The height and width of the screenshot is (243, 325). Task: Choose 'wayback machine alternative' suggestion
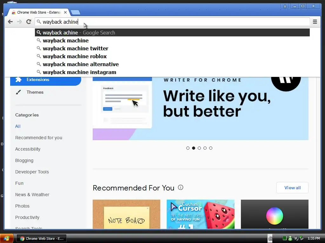coord(172,64)
